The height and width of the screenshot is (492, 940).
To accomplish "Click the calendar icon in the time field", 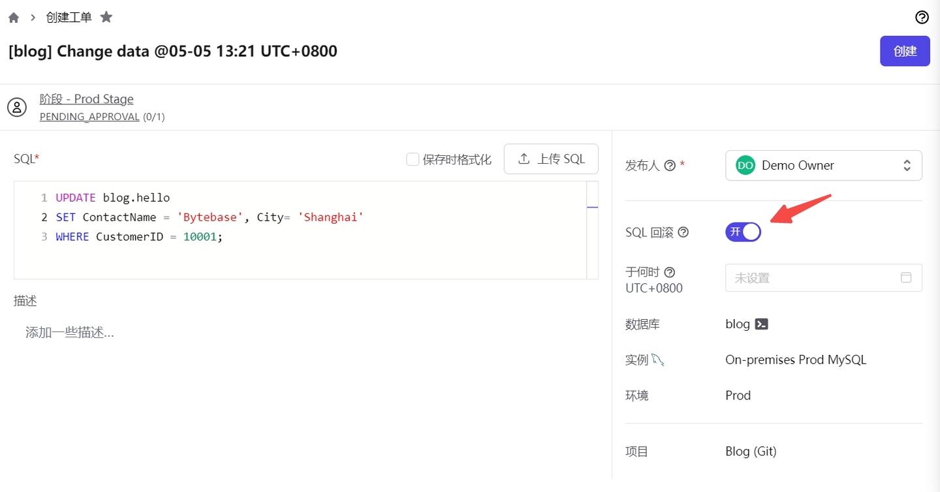I will pyautogui.click(x=906, y=277).
